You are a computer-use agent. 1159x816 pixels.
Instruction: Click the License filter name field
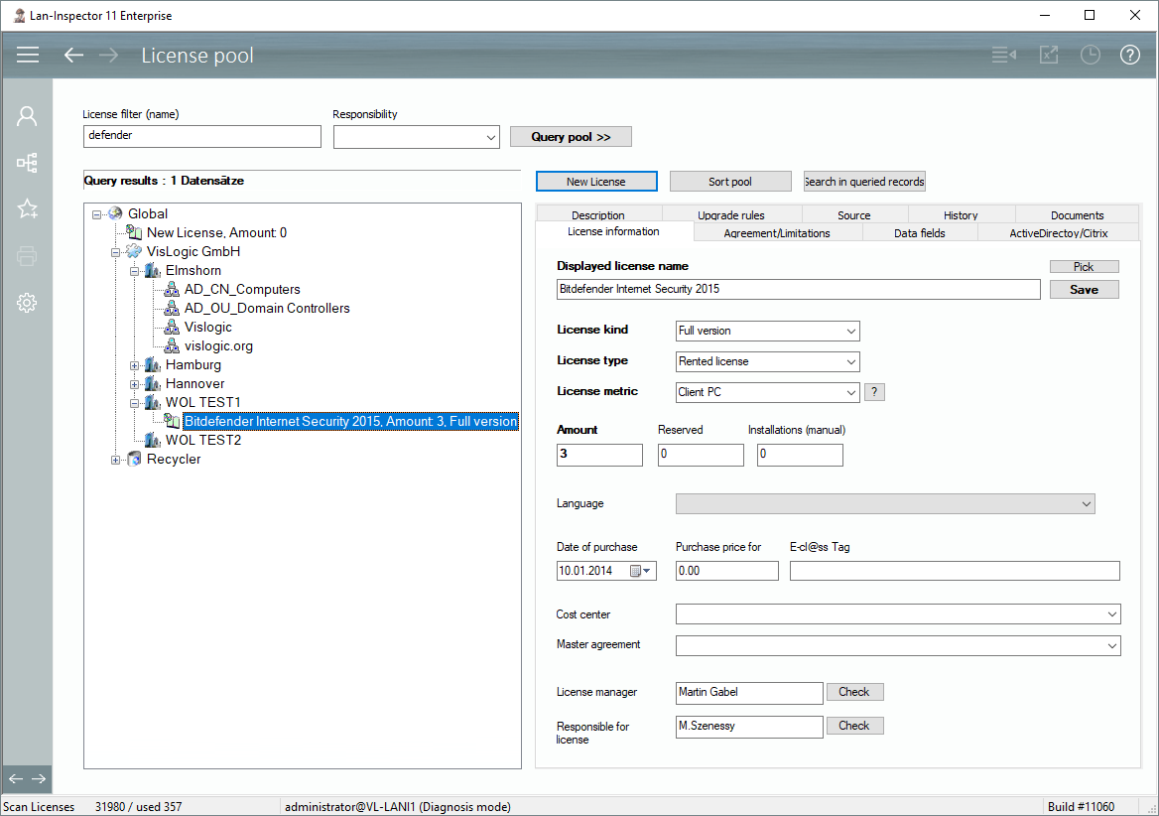click(202, 136)
